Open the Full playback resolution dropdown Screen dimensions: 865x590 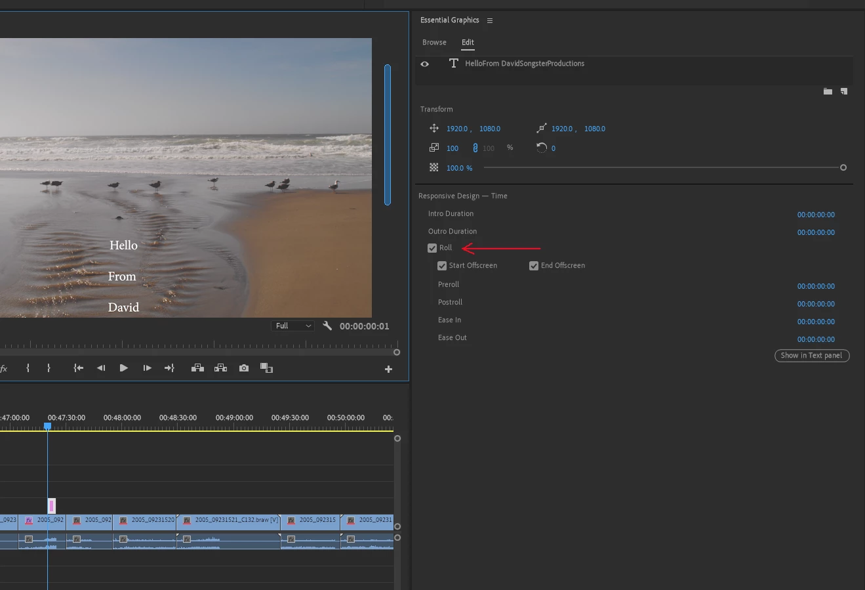tap(292, 326)
